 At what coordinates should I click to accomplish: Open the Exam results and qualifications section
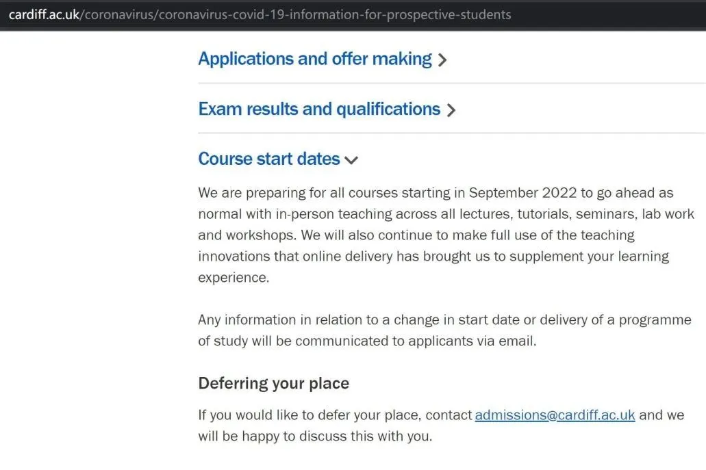point(319,109)
